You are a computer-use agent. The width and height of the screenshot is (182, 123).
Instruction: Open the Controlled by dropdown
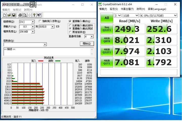[x=45, y=44]
